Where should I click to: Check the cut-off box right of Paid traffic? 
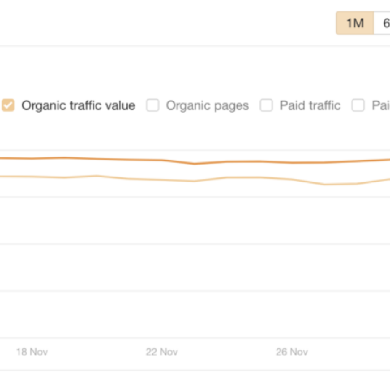pyautogui.click(x=358, y=105)
